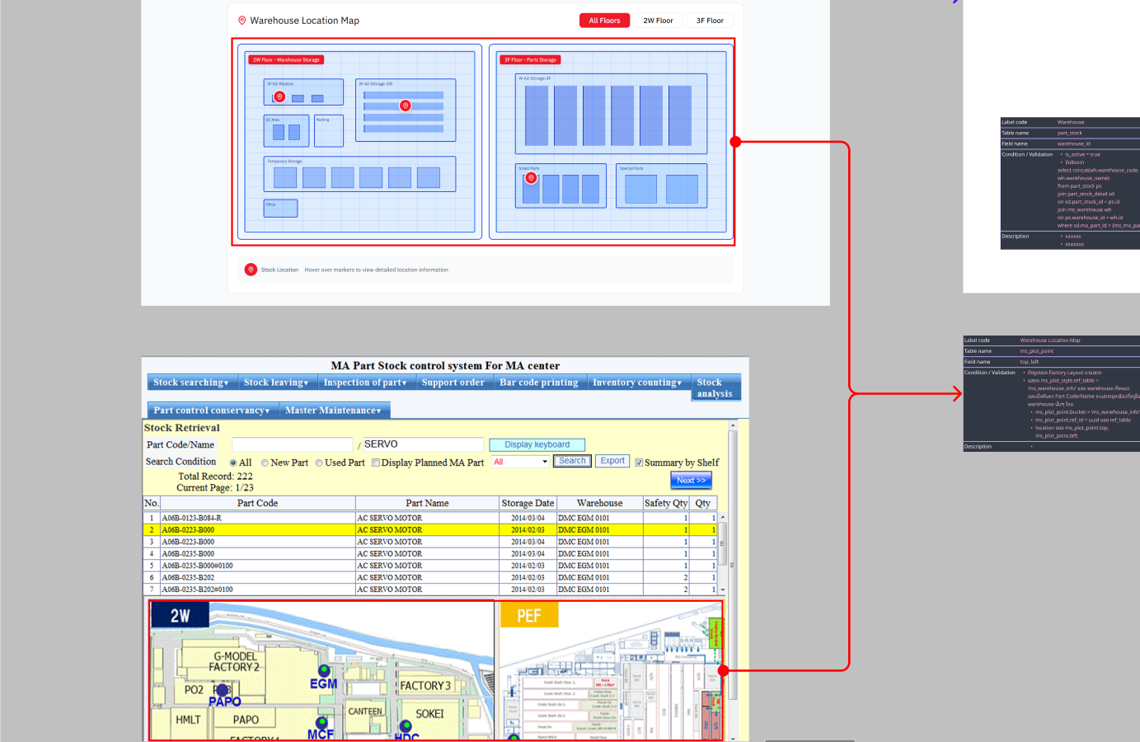Viewport: 1140px width, 742px height.
Task: Expand the Stock searching menu
Action: pyautogui.click(x=190, y=383)
